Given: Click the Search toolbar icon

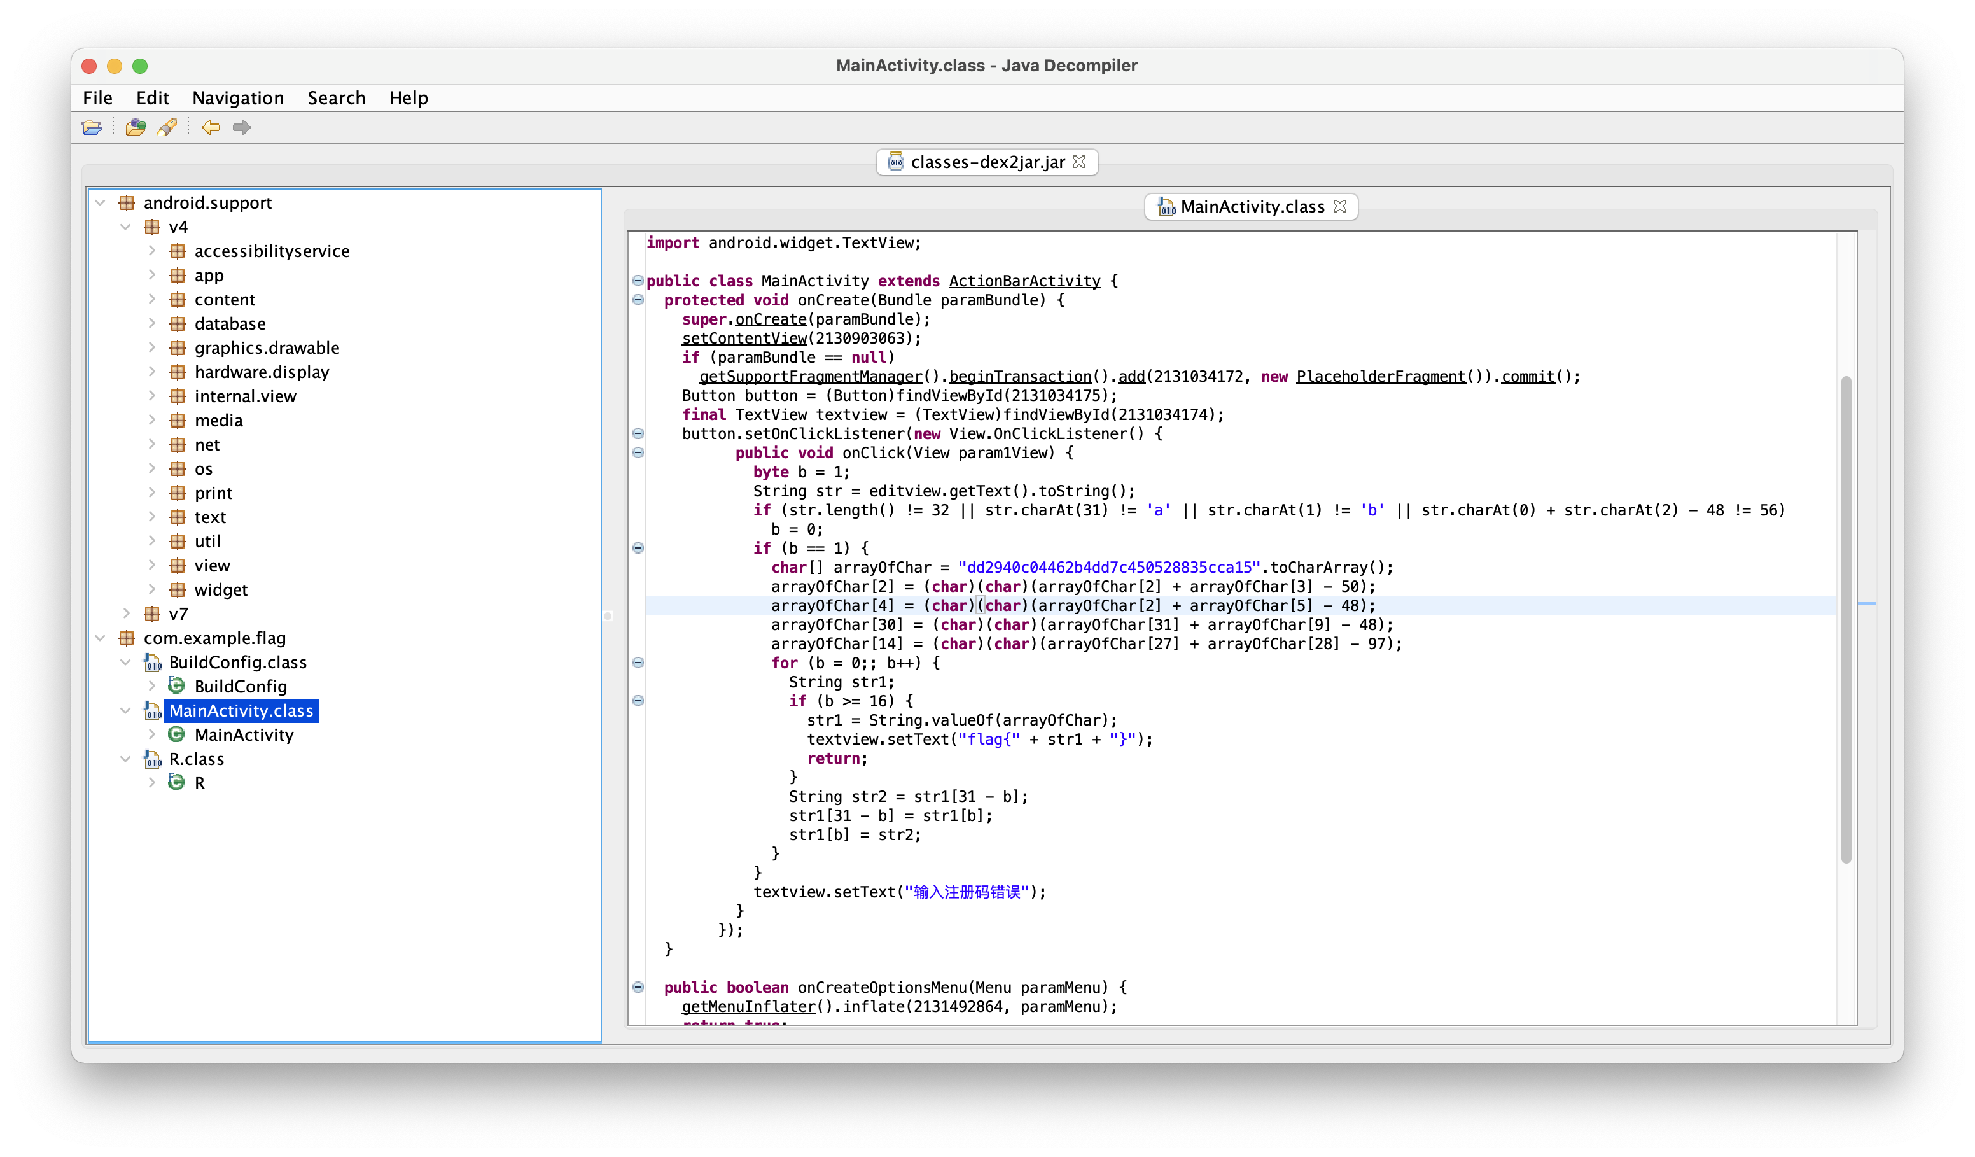Looking at the screenshot, I should [167, 127].
